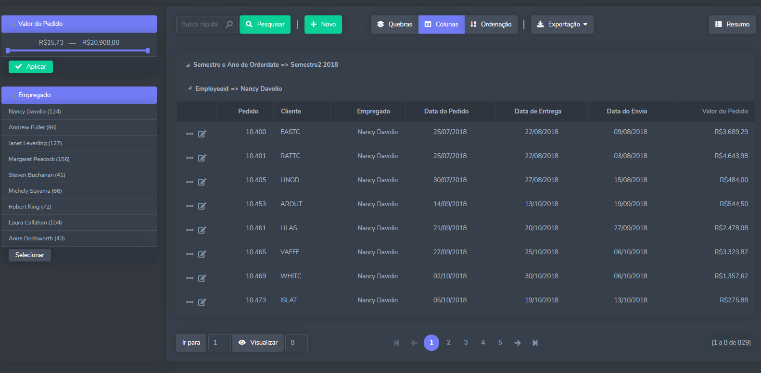Screen dimensions: 761x373
Task: Go to page 3
Action: pos(466,343)
